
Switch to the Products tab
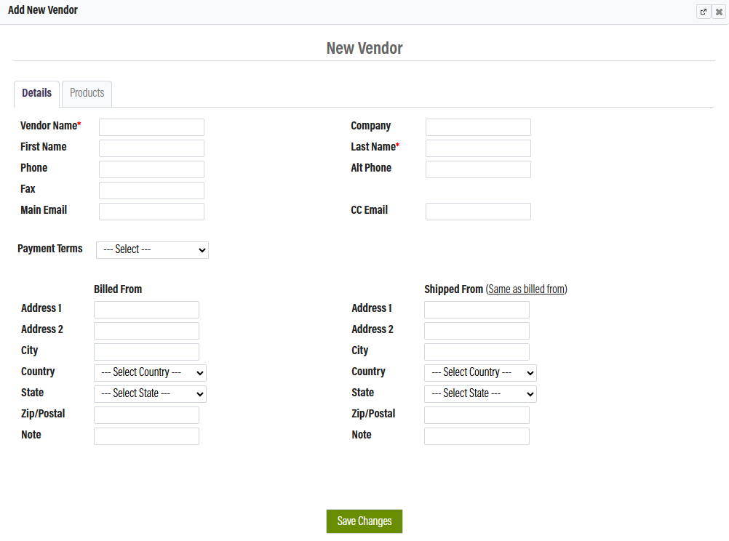(x=87, y=93)
